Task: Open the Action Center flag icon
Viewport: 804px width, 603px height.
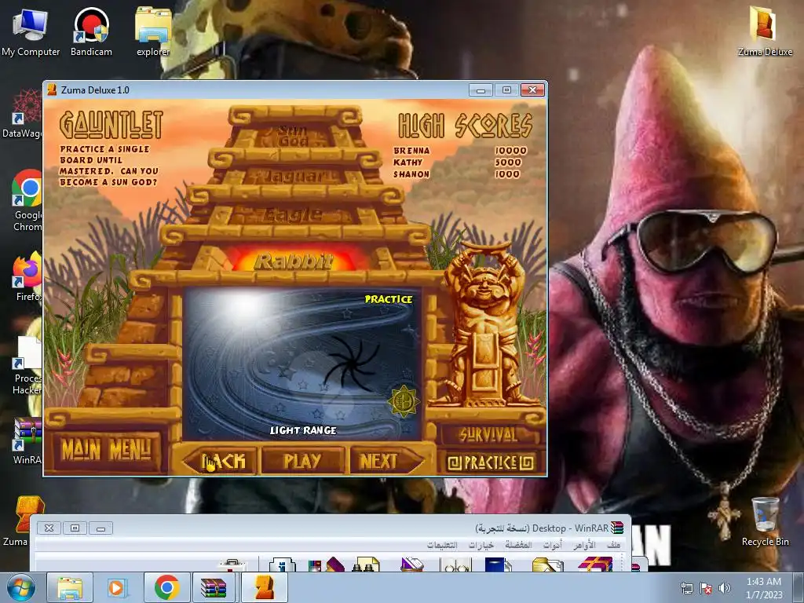Action: tap(706, 588)
